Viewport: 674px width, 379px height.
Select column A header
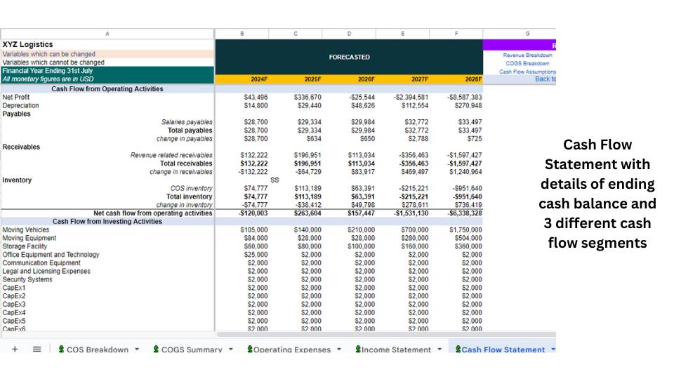[x=107, y=34]
